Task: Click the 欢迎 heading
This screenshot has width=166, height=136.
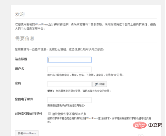Action: click(x=20, y=14)
